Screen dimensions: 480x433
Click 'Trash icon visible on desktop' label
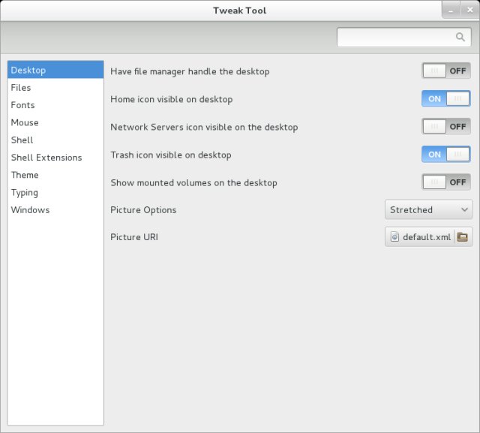click(x=171, y=155)
